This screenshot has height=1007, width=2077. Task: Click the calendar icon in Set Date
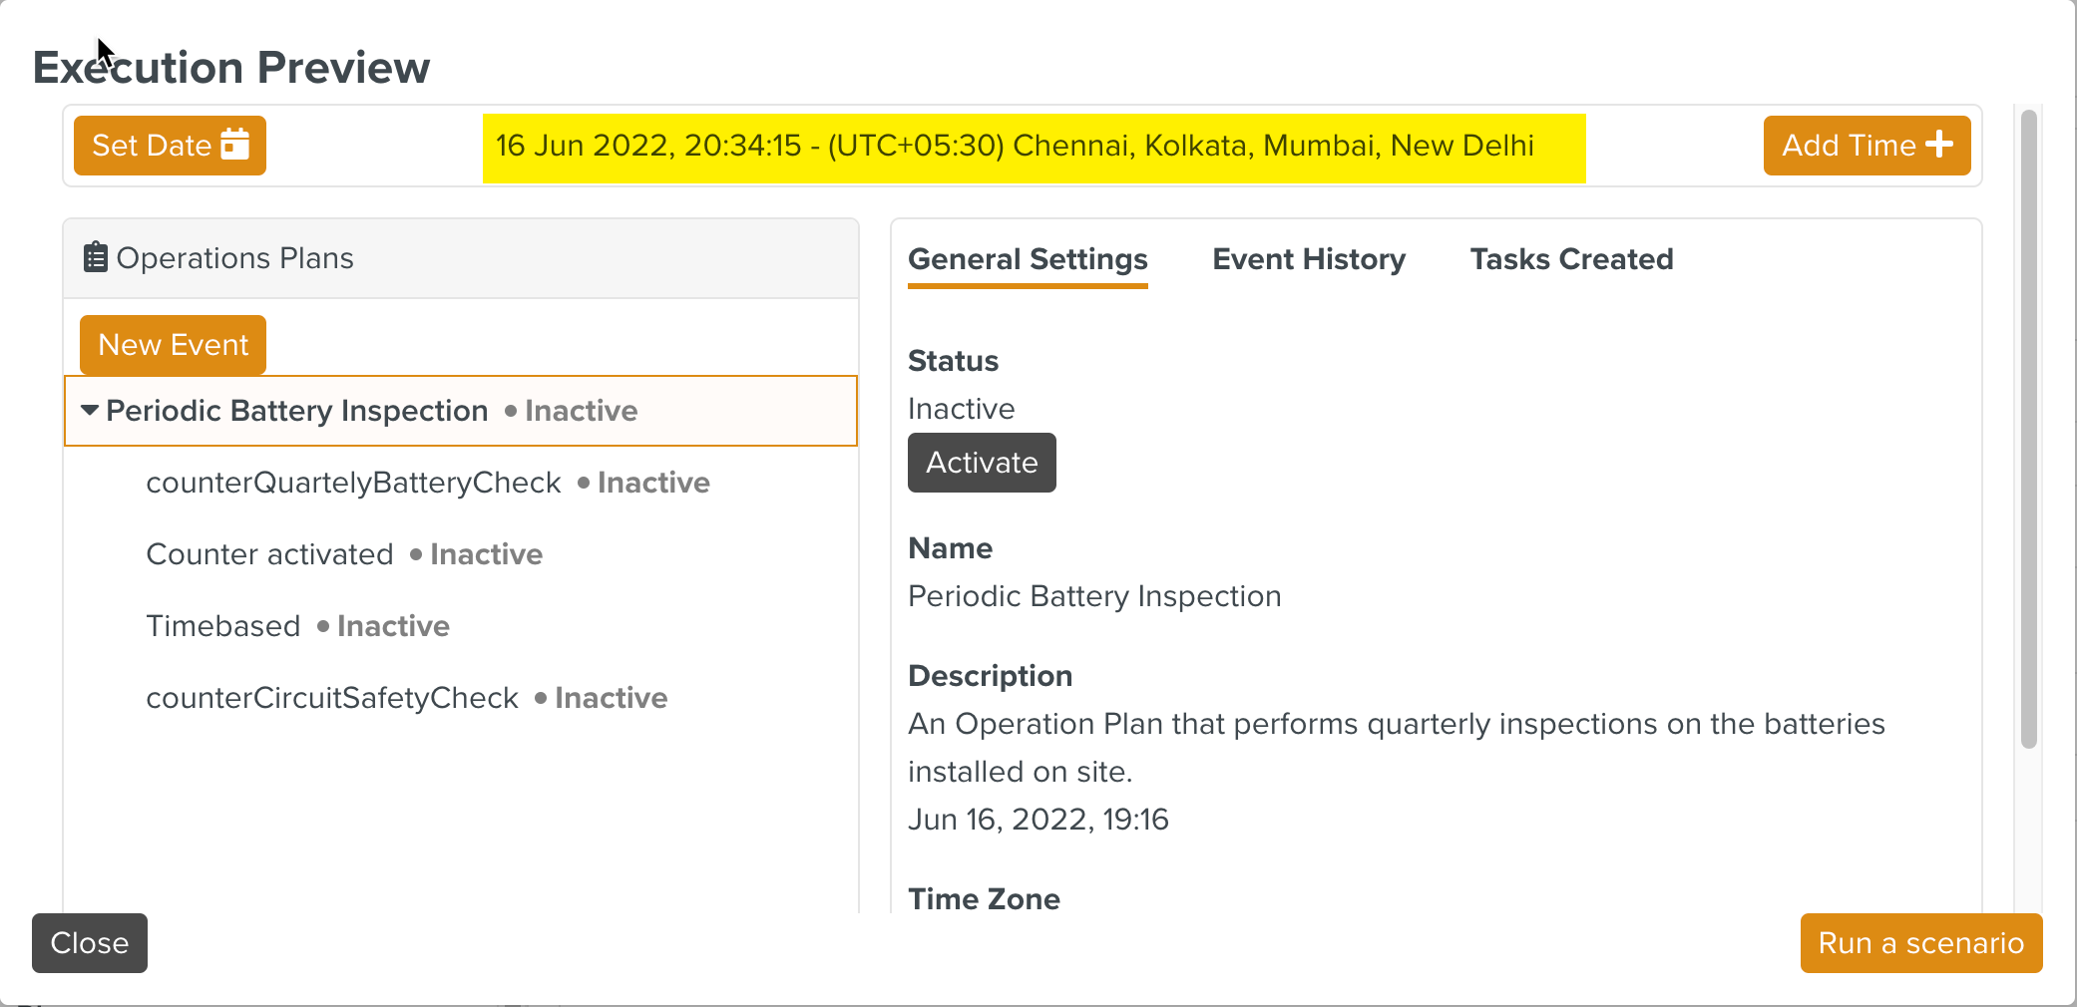point(235,145)
